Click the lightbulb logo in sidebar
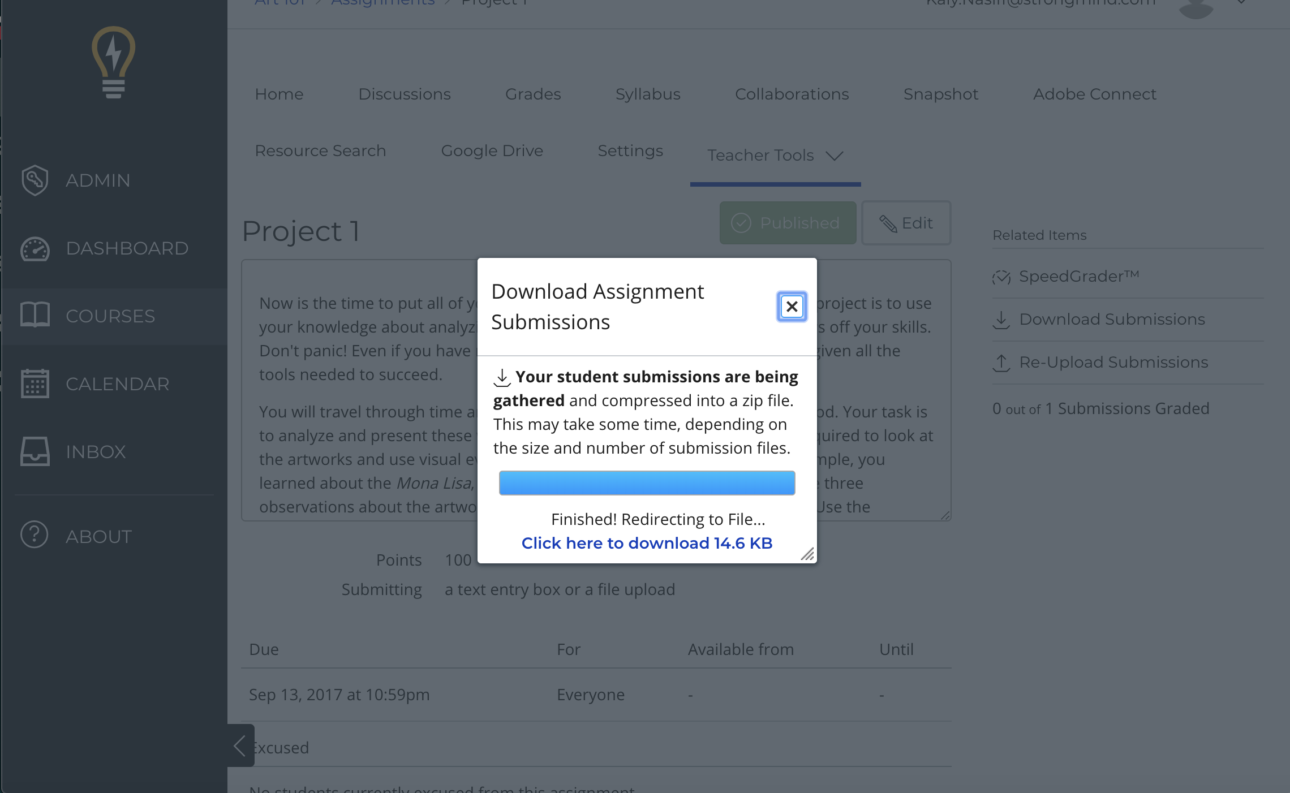This screenshot has width=1290, height=793. pos(114,62)
